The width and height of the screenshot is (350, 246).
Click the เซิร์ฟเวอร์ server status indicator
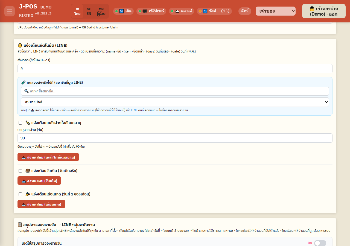[x=151, y=11]
